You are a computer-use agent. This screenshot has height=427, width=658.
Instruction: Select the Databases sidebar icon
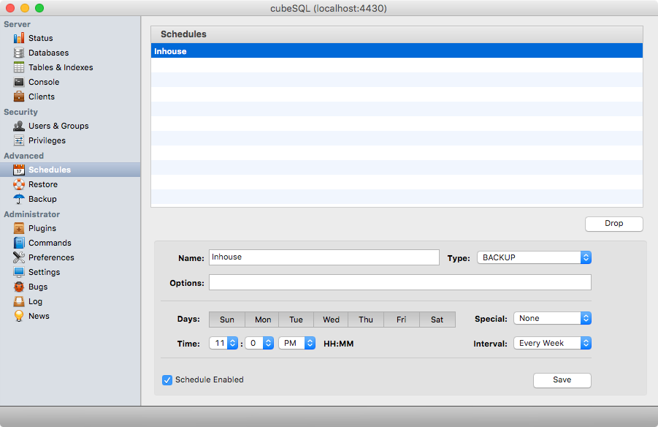coord(18,53)
